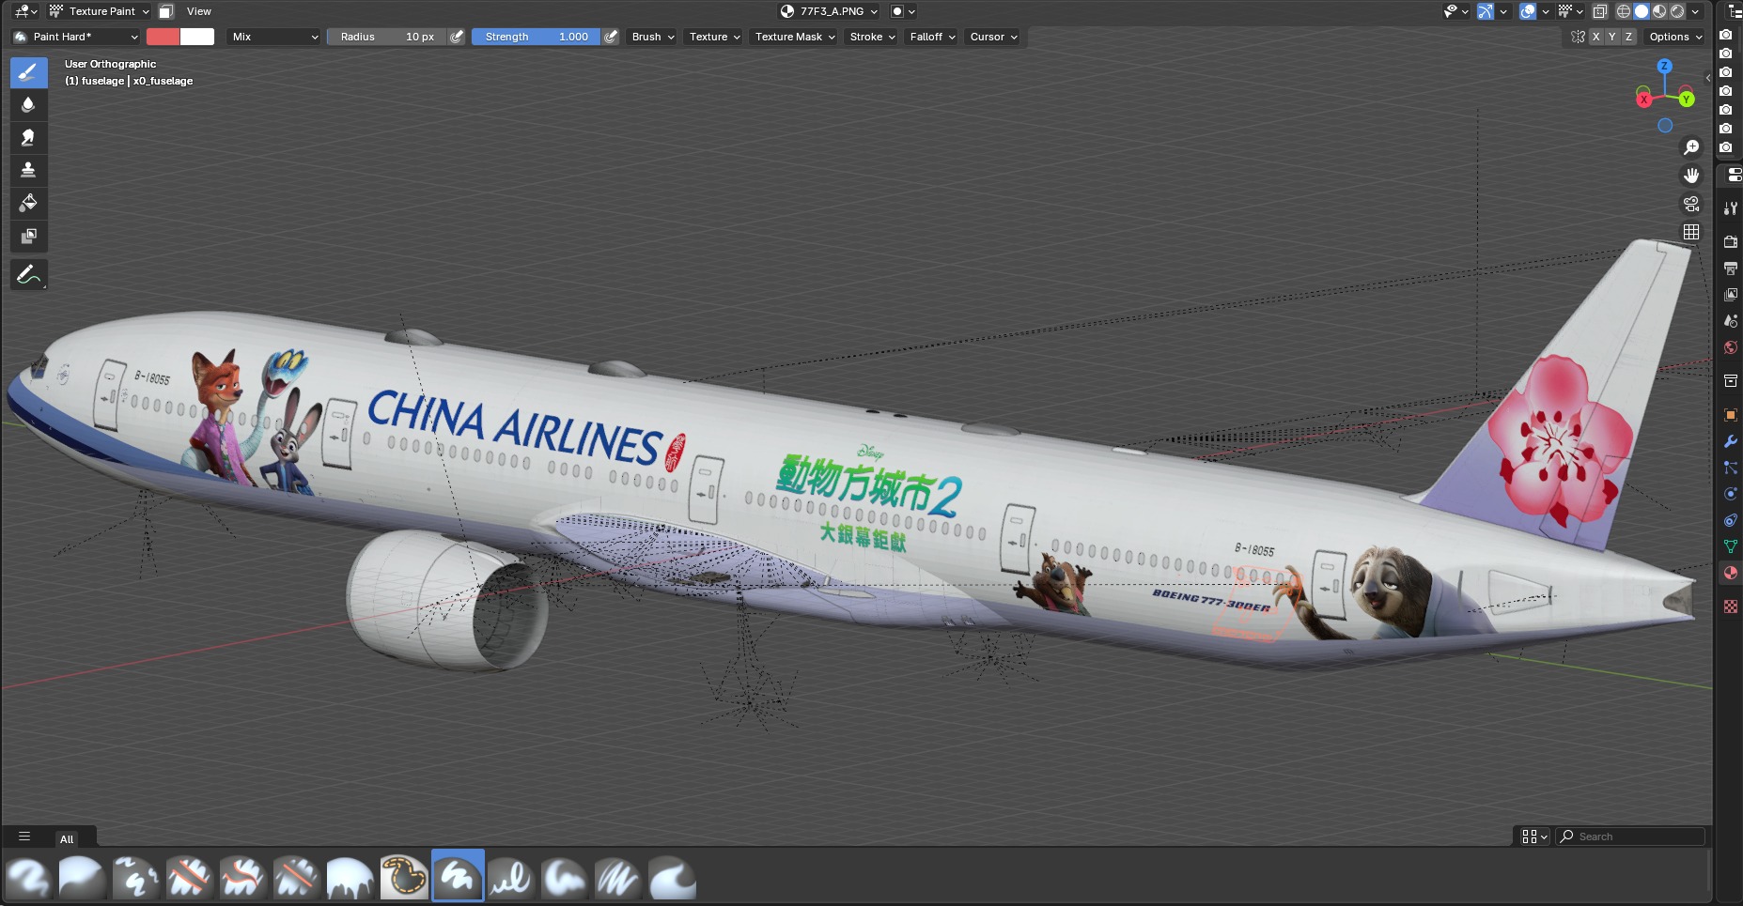This screenshot has width=1743, height=906.
Task: Click the face selection masking icon
Action: [166, 11]
